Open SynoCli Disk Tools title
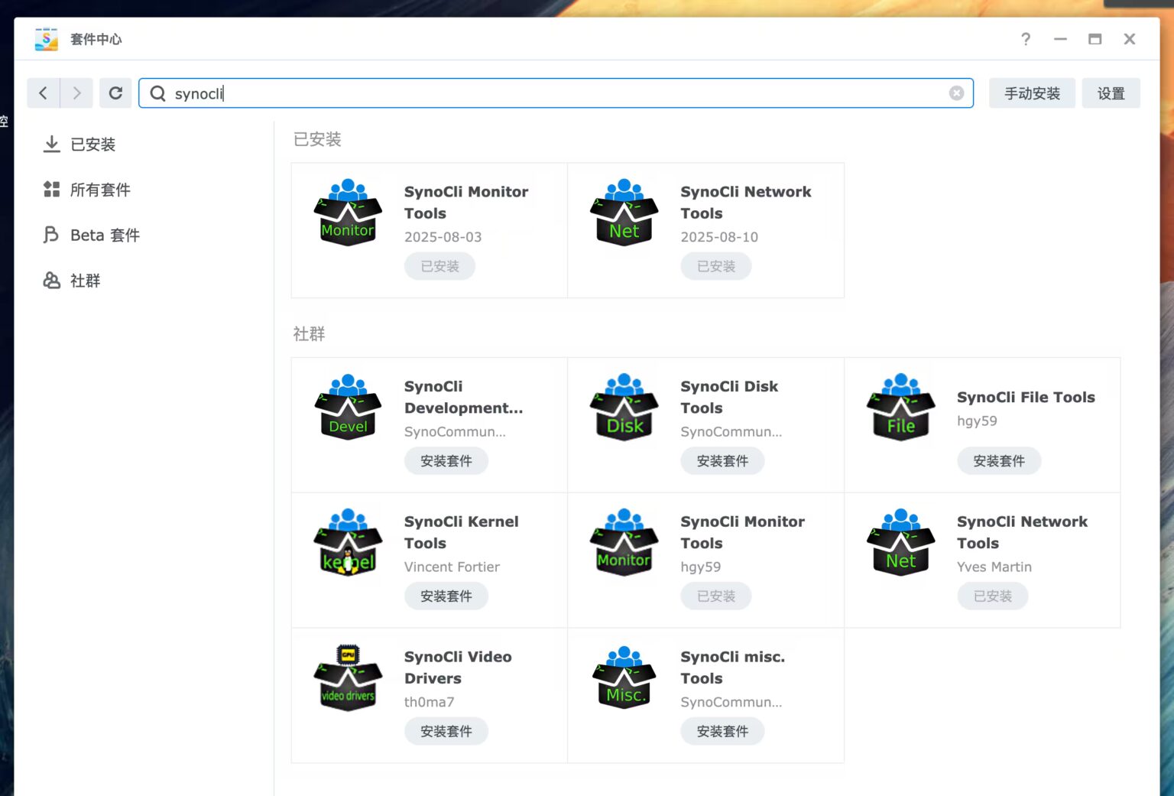The width and height of the screenshot is (1174, 796). coord(729,397)
